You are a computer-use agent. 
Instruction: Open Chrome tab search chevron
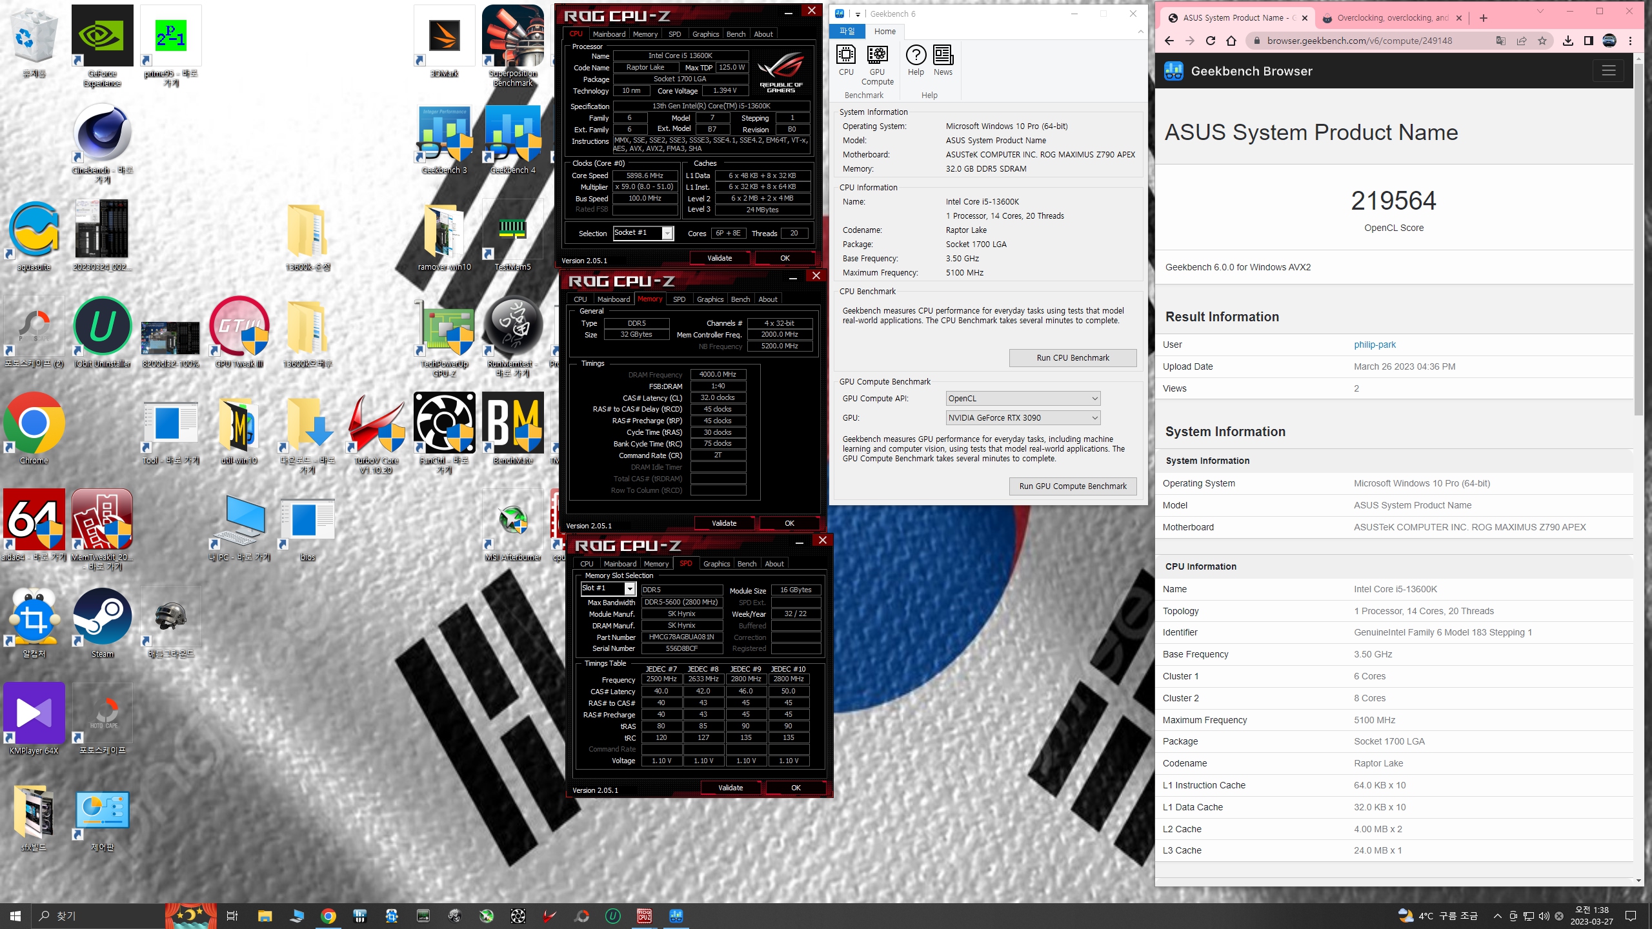point(1540,12)
